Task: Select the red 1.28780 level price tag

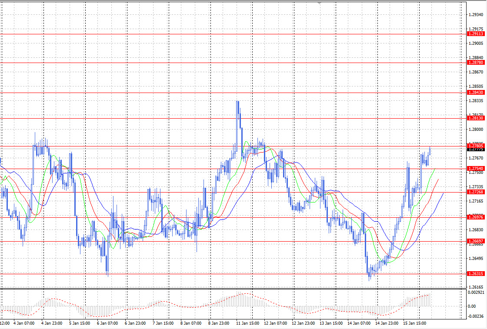Action: [x=476, y=63]
